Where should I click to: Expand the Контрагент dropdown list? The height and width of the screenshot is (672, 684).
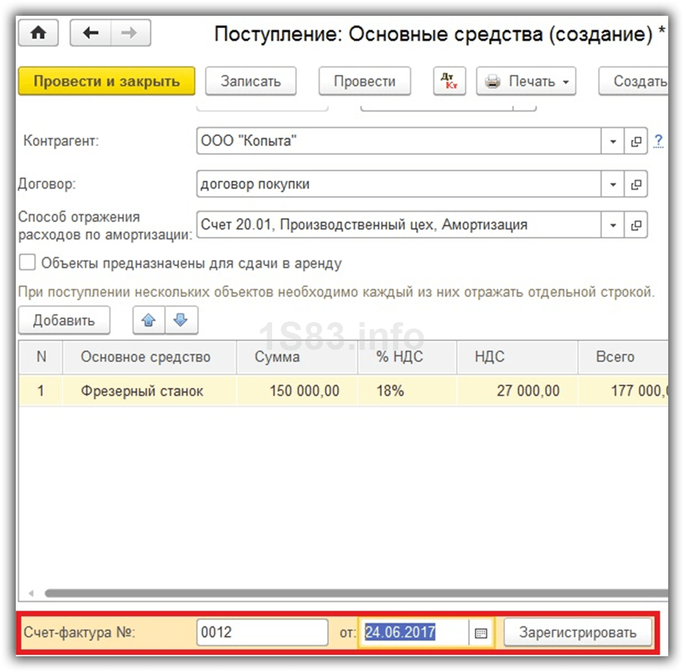tap(612, 141)
